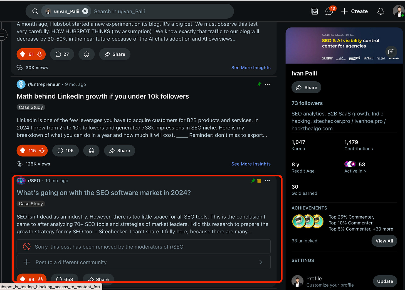Open the 27 comments on Hubspot post
The height and width of the screenshot is (290, 405).
point(62,54)
